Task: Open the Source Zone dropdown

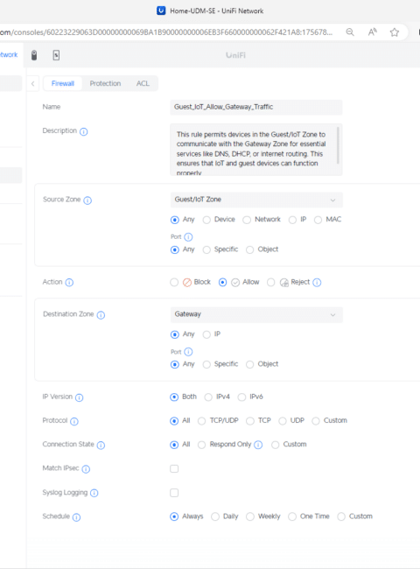Action: coord(256,200)
